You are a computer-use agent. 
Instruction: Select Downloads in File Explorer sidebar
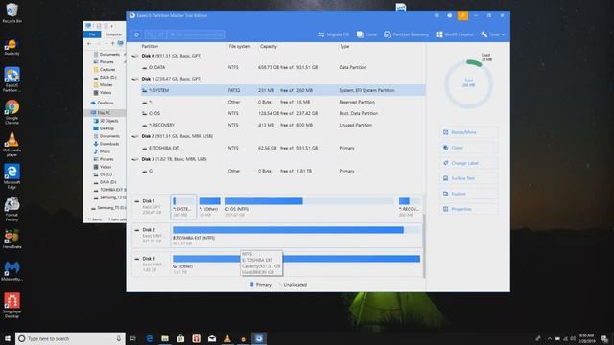(106, 144)
